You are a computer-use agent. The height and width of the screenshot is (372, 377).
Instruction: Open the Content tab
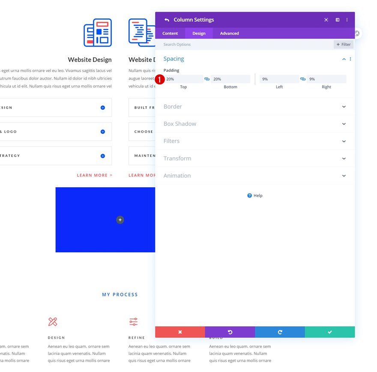pos(170,33)
